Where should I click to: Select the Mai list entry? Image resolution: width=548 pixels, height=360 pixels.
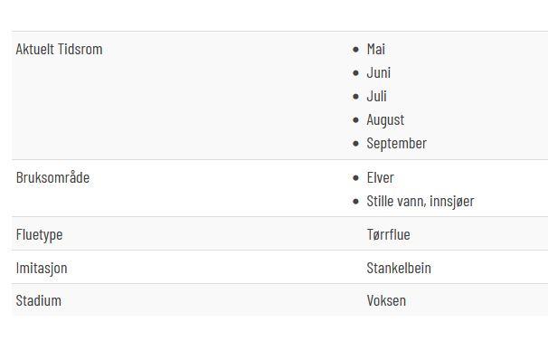tap(376, 49)
